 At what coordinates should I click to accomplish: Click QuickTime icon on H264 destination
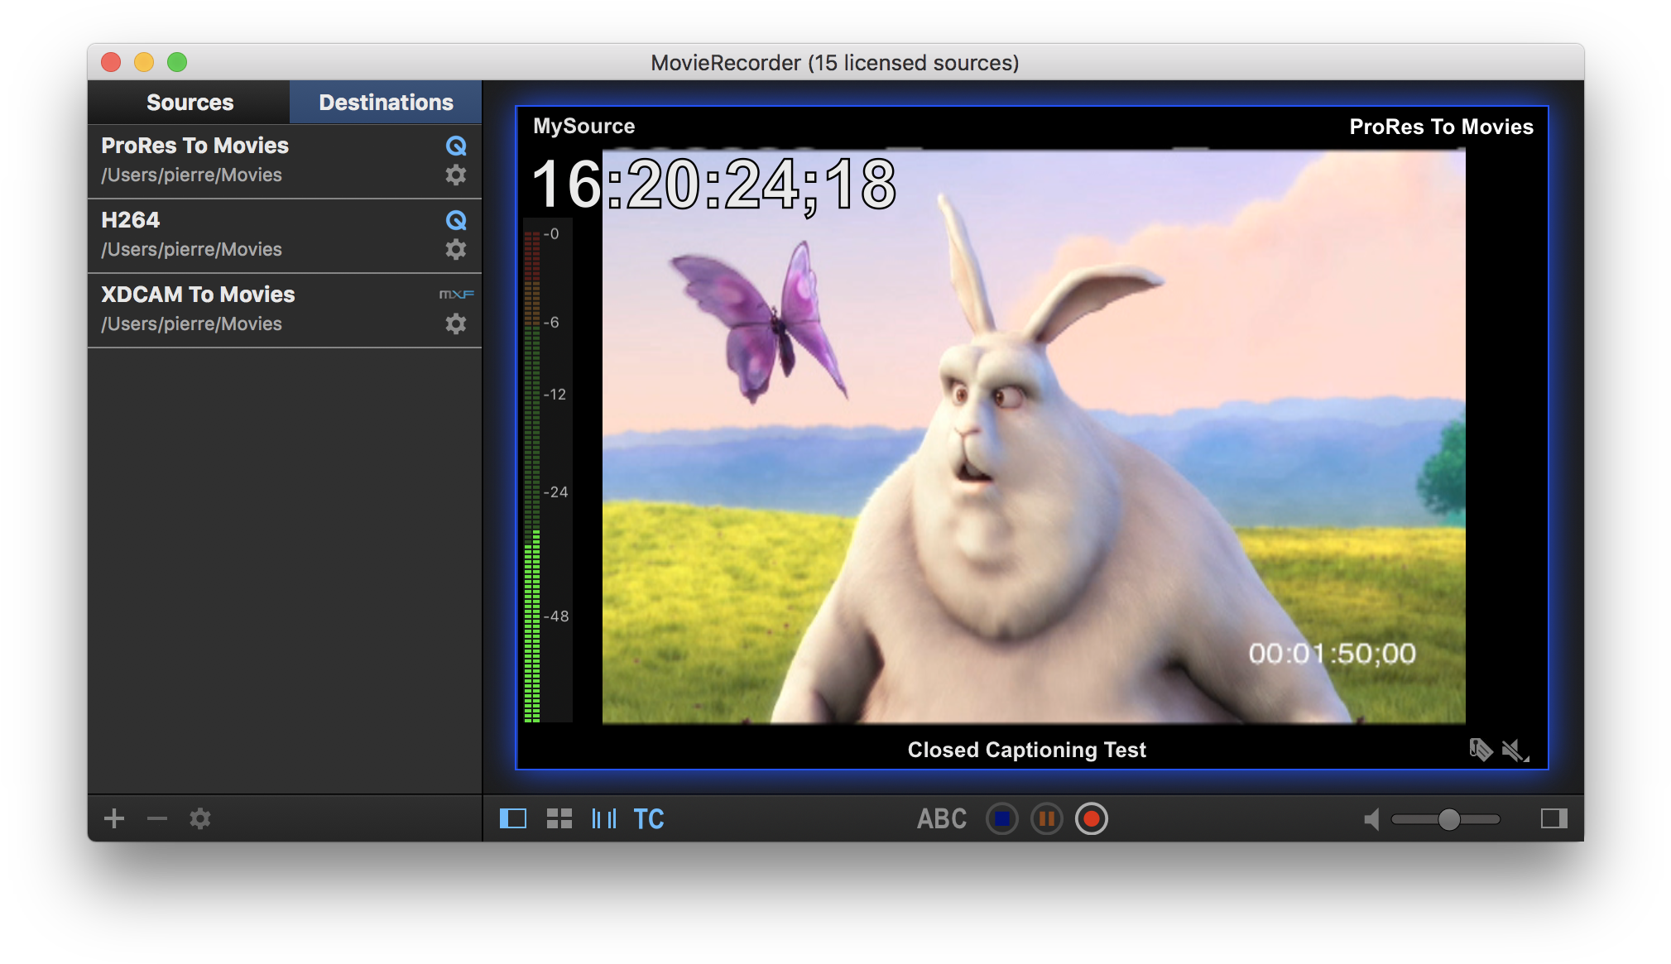(x=456, y=221)
